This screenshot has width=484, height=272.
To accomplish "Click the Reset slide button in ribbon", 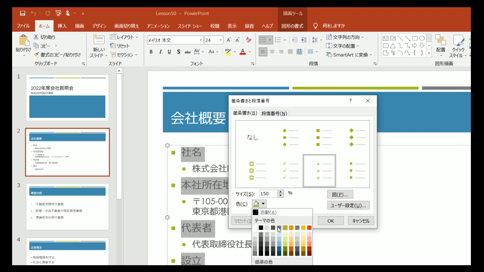I will [120, 46].
